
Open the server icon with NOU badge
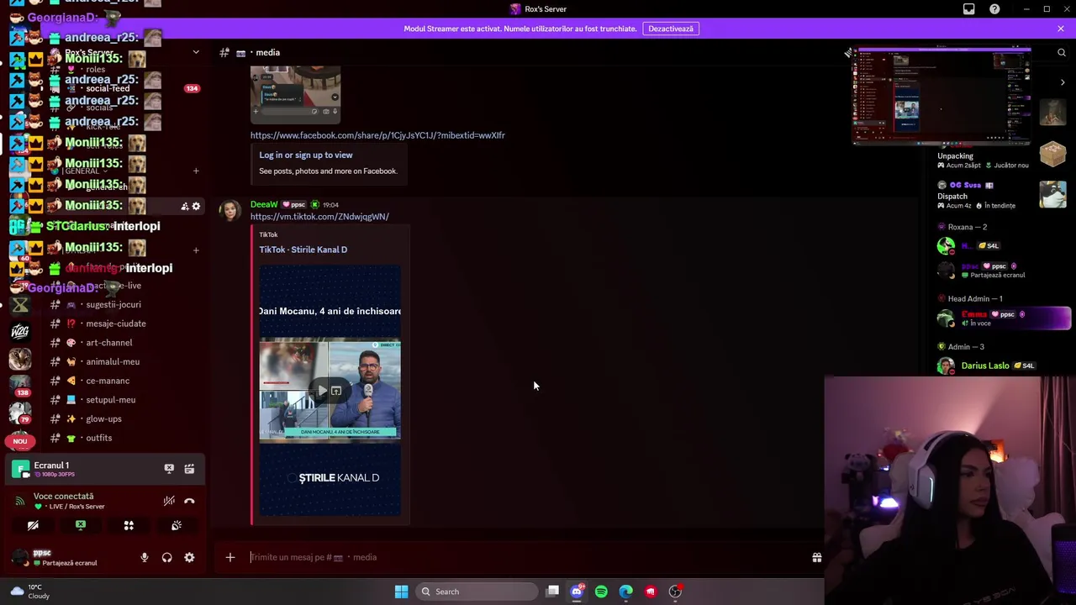pos(20,440)
